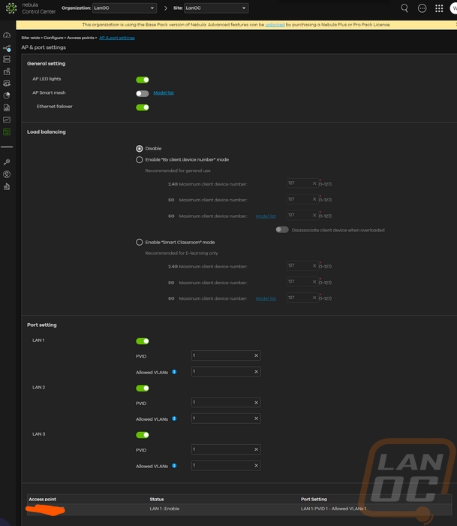Click the LAN 3 PVID input field
Image resolution: width=457 pixels, height=526 pixels.
[226, 449]
